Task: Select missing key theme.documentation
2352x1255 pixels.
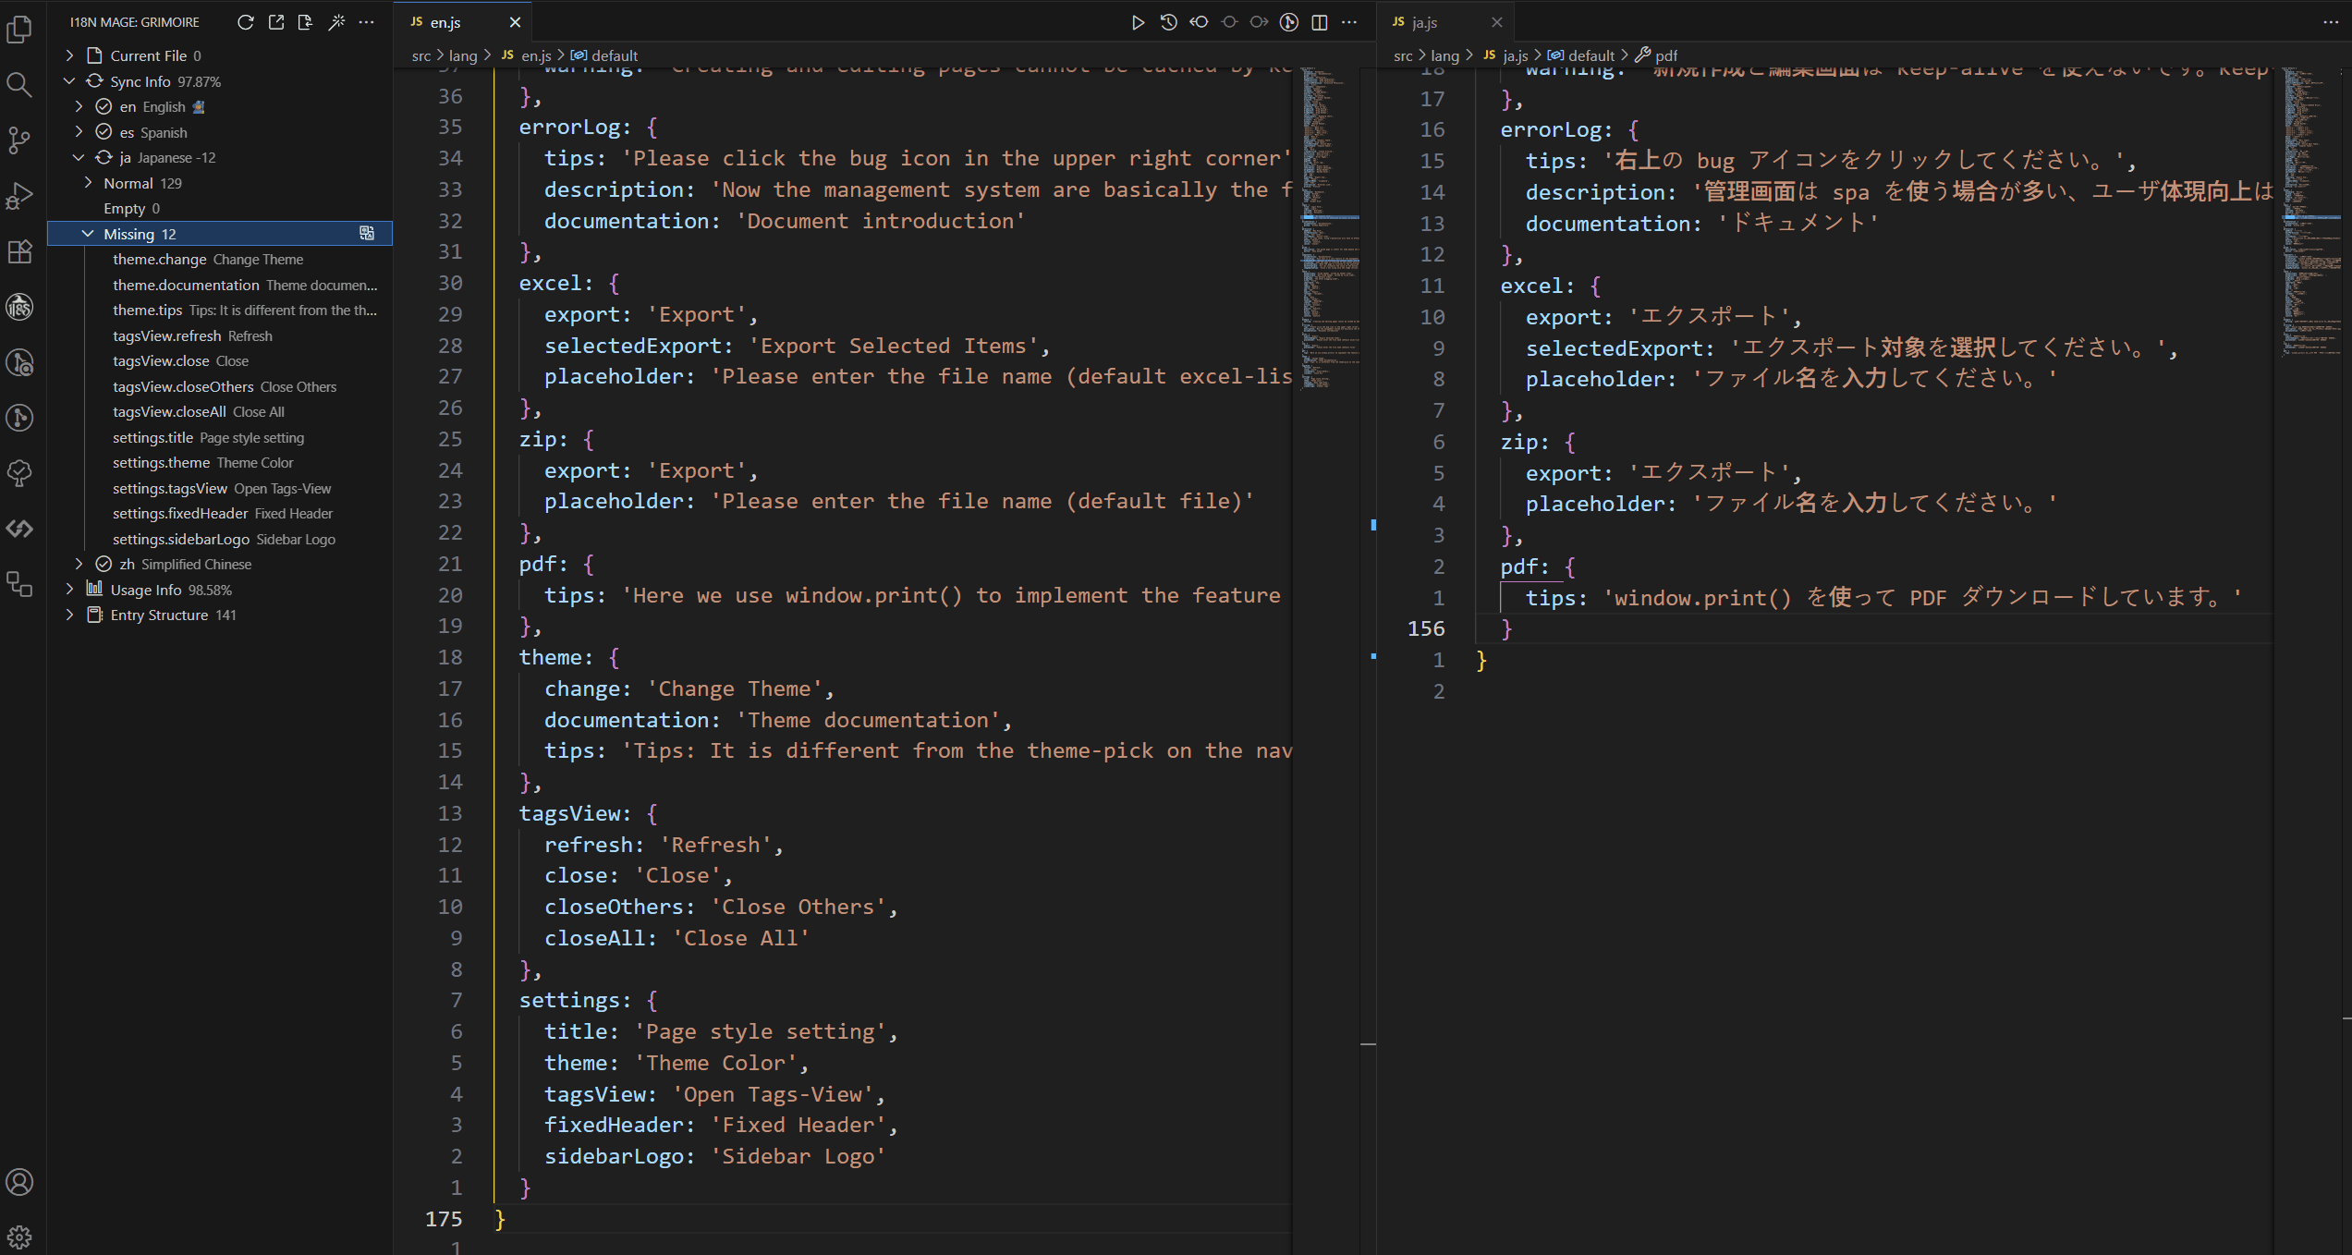Action: click(186, 285)
